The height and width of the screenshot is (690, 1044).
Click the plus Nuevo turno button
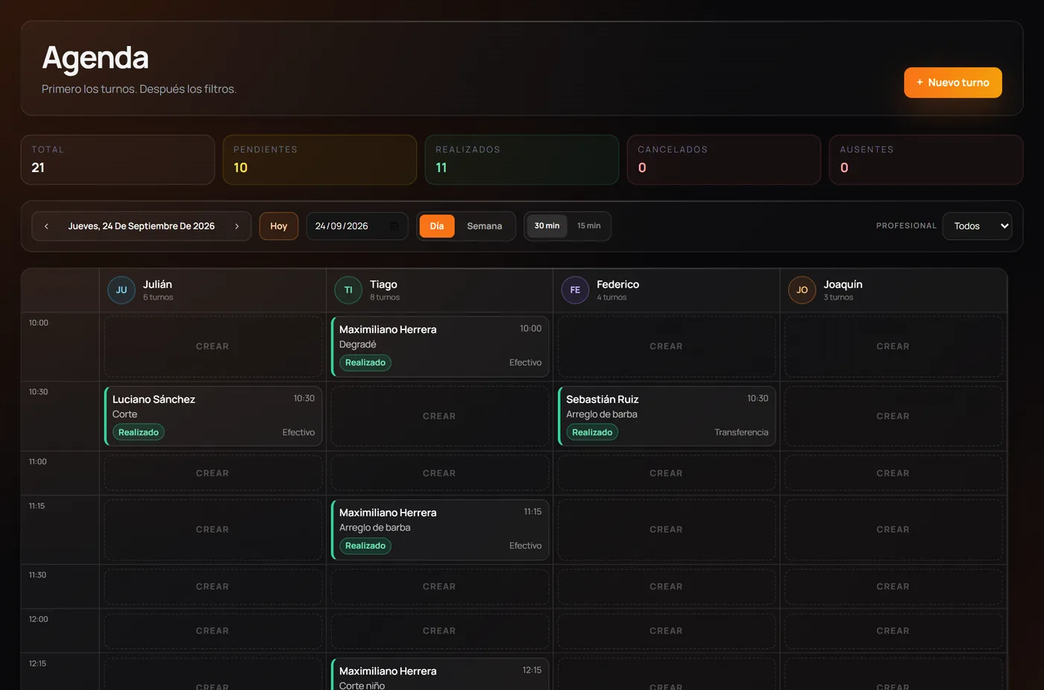click(953, 83)
